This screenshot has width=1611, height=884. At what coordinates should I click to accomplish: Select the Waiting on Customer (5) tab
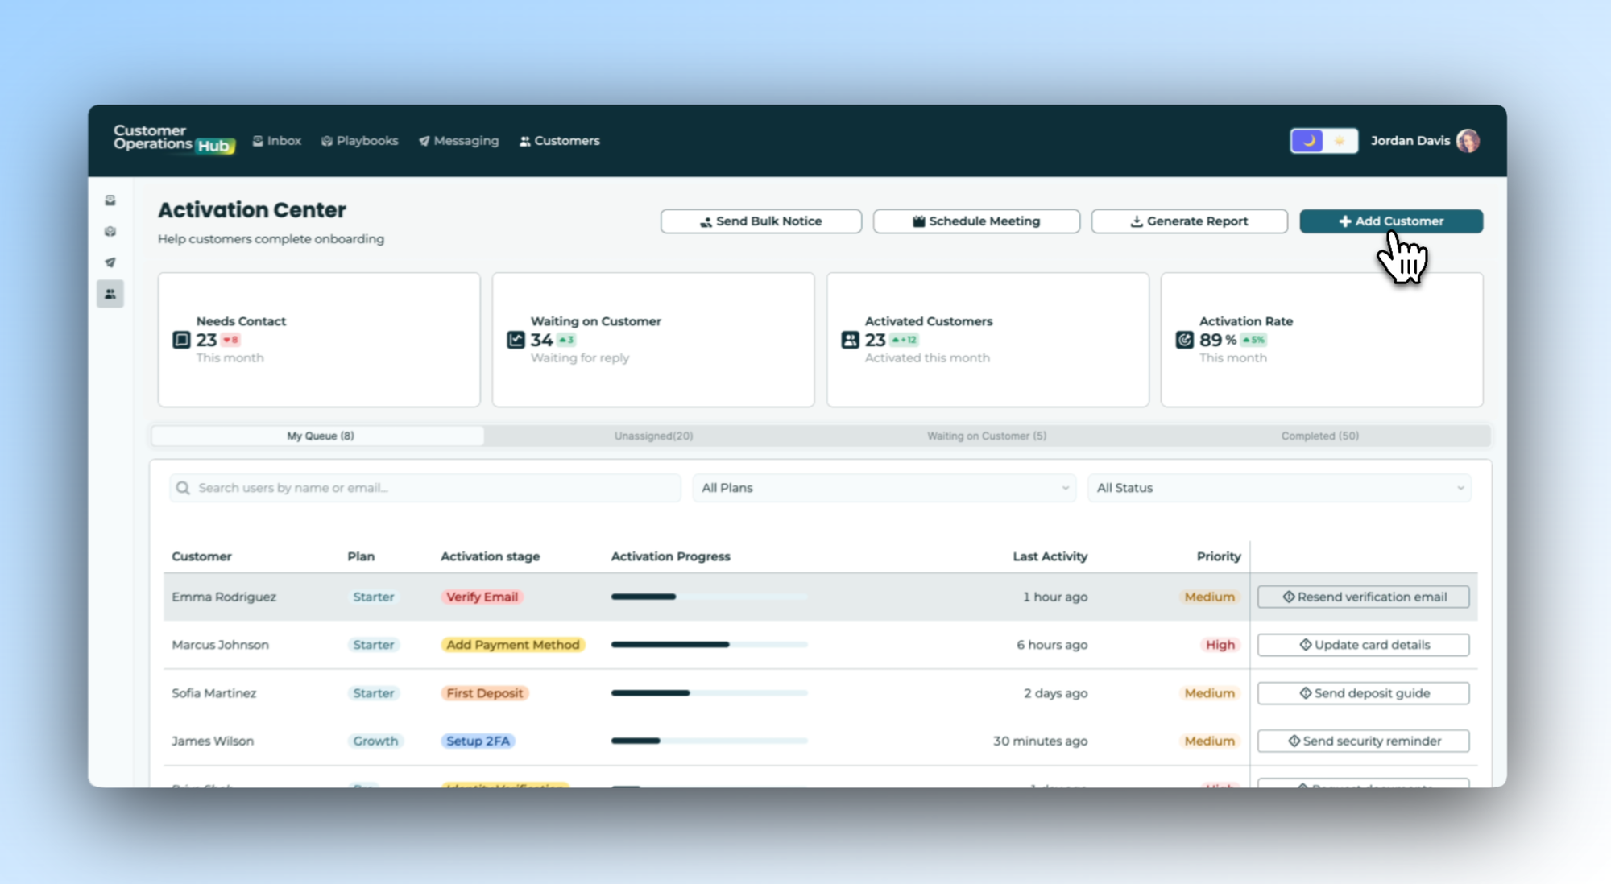pos(986,436)
